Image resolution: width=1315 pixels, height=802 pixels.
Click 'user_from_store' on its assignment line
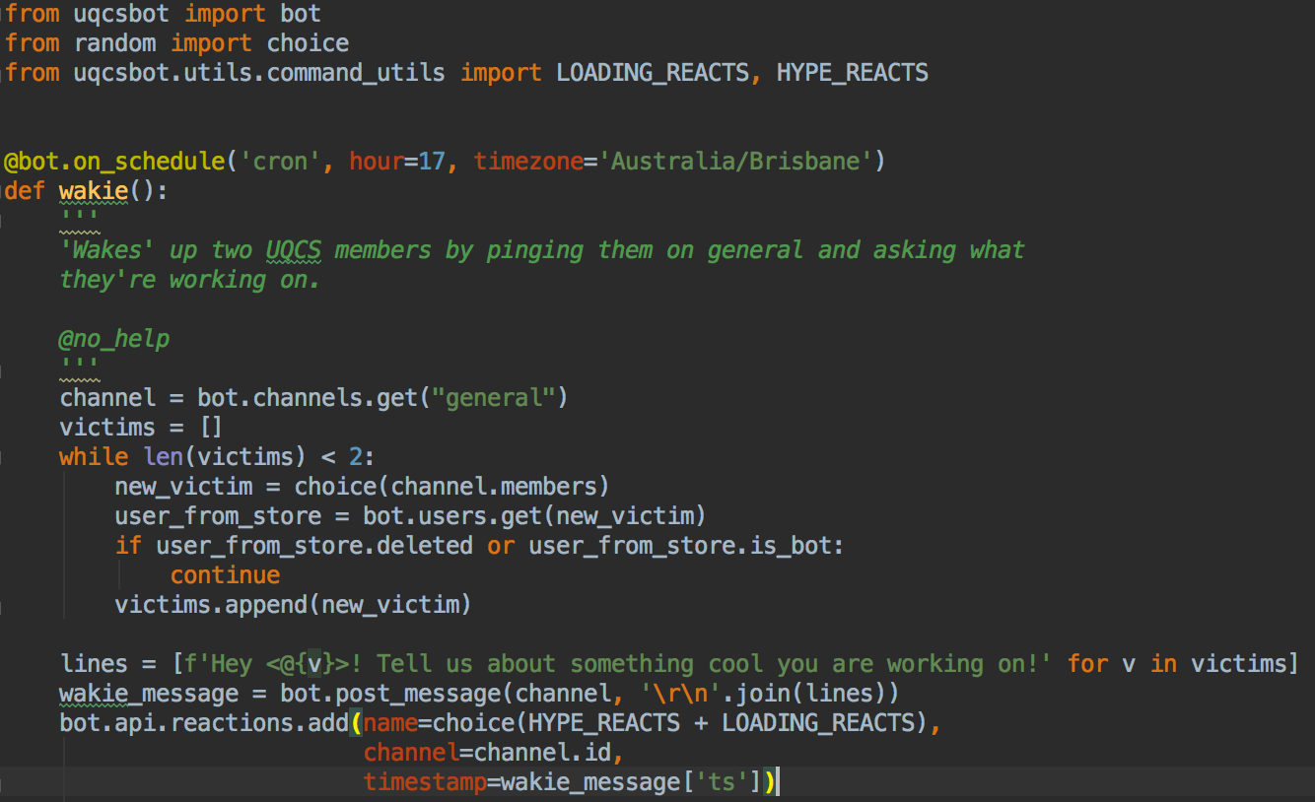click(x=218, y=516)
